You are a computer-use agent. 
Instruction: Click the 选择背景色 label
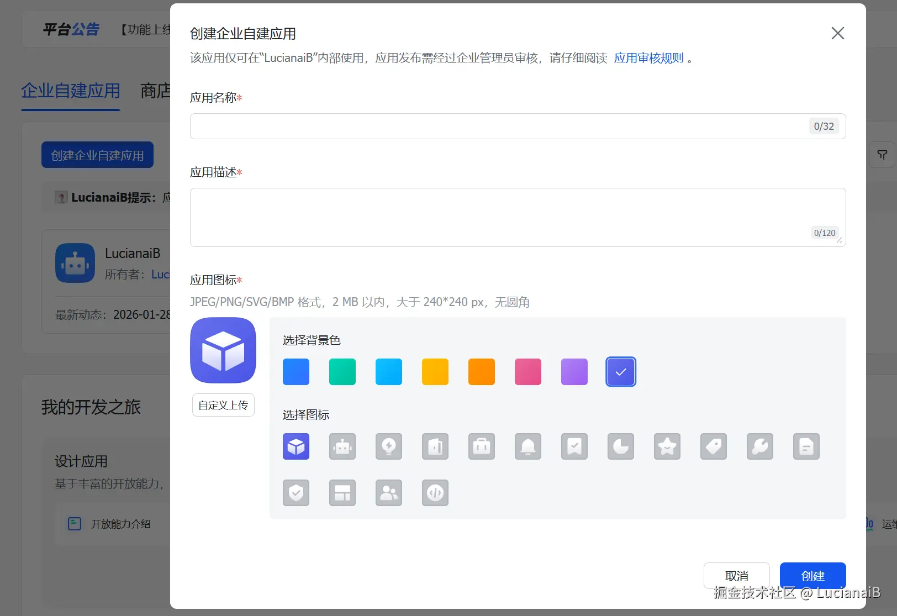312,340
